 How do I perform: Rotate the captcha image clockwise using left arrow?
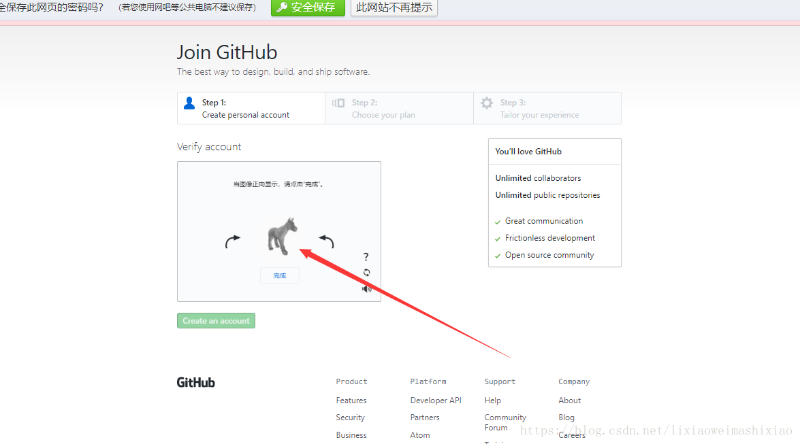[232, 241]
